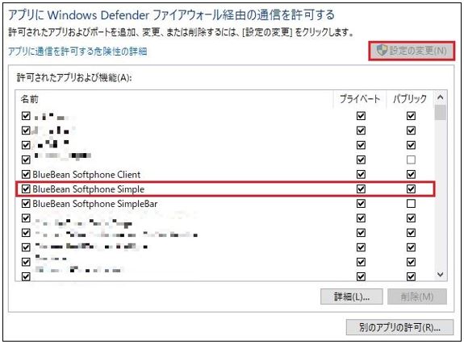Screen dimensions: 464x344
Task: Toggle BlueBean Softphone Client name checkbox
Action: pyautogui.click(x=26, y=174)
